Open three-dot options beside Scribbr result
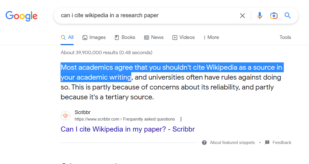This screenshot has height=164, width=309. click(181, 119)
